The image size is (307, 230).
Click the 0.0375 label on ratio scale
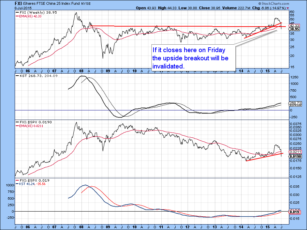tap(296, 124)
